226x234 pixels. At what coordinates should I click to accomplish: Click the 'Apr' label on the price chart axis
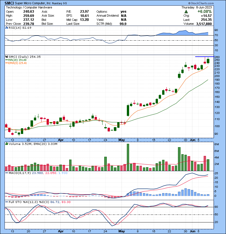61,140
